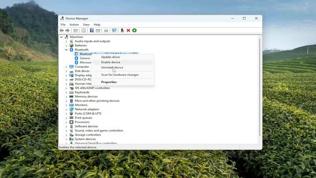Click the Storage controllers icon

click(x=71, y=135)
